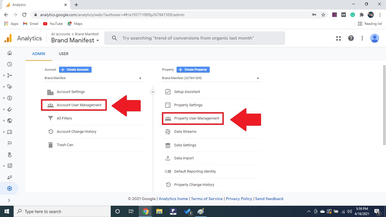Screen dimensions: 386x217
Task: Open the dollar Monetization icon in sidebar
Action: (10, 98)
